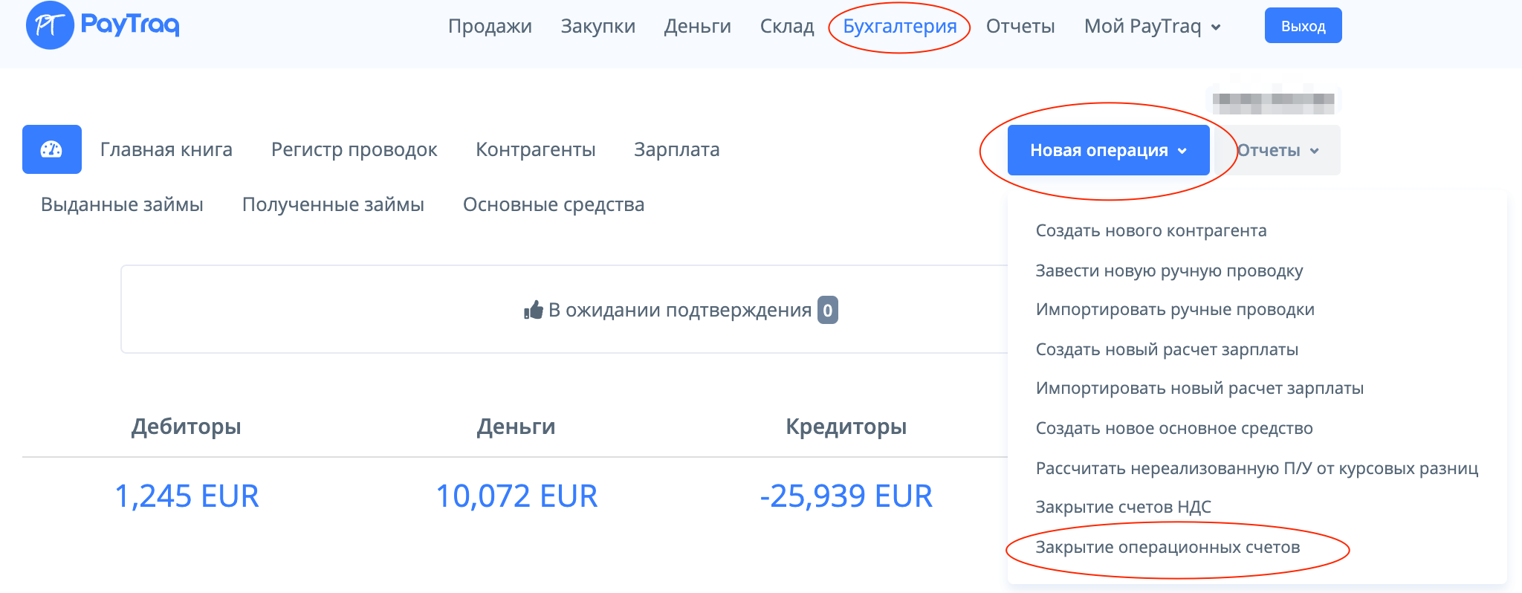Select Завести новую ручную проводку

(x=1169, y=271)
